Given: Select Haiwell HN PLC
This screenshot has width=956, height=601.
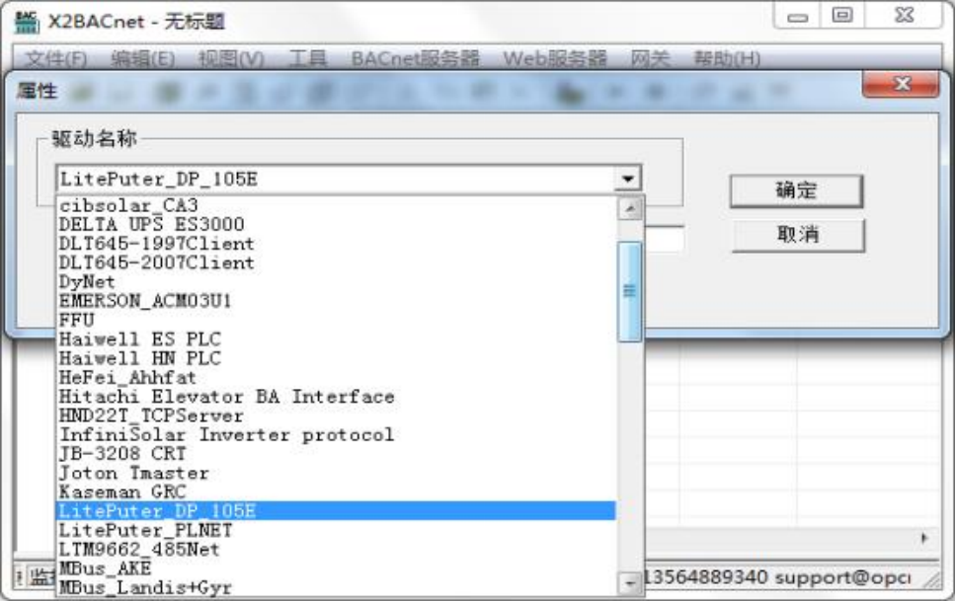Looking at the screenshot, I should (x=336, y=358).
